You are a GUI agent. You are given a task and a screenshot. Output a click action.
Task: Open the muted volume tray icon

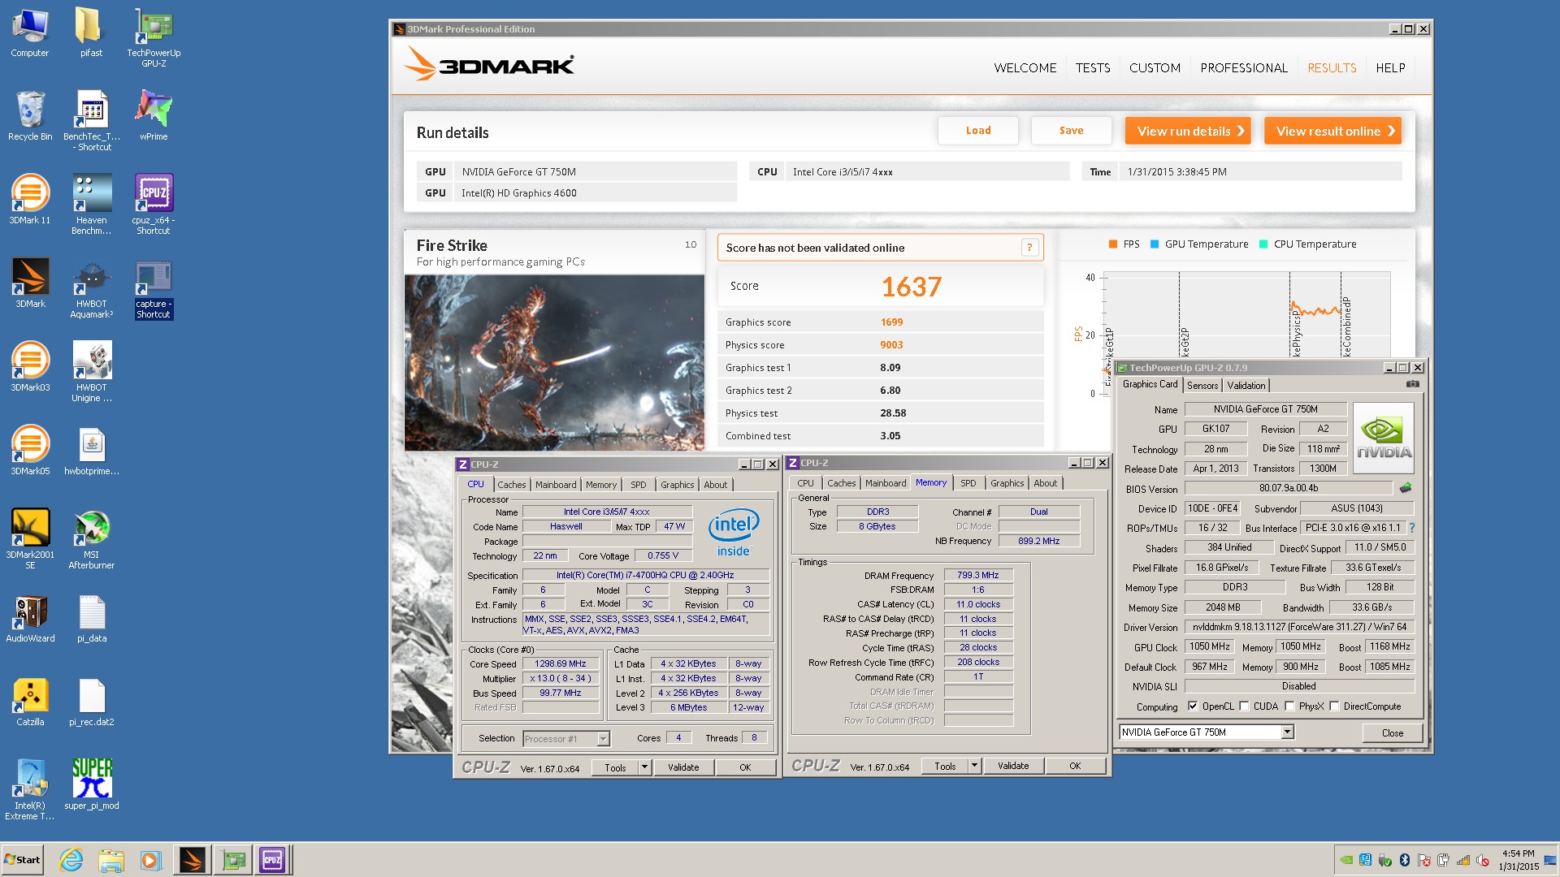point(1483,860)
